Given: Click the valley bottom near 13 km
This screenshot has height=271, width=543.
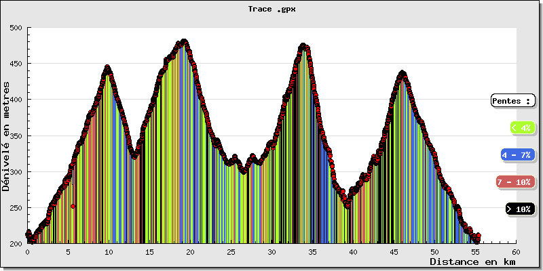Looking at the screenshot, I should (134, 157).
